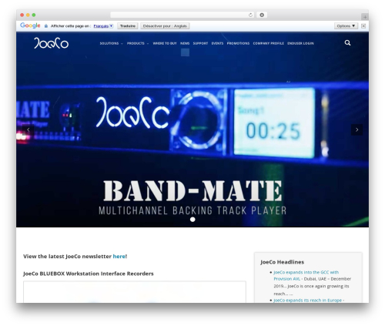Click the round extension icon beside address bar
This screenshot has width=385, height=326.
(262, 15)
